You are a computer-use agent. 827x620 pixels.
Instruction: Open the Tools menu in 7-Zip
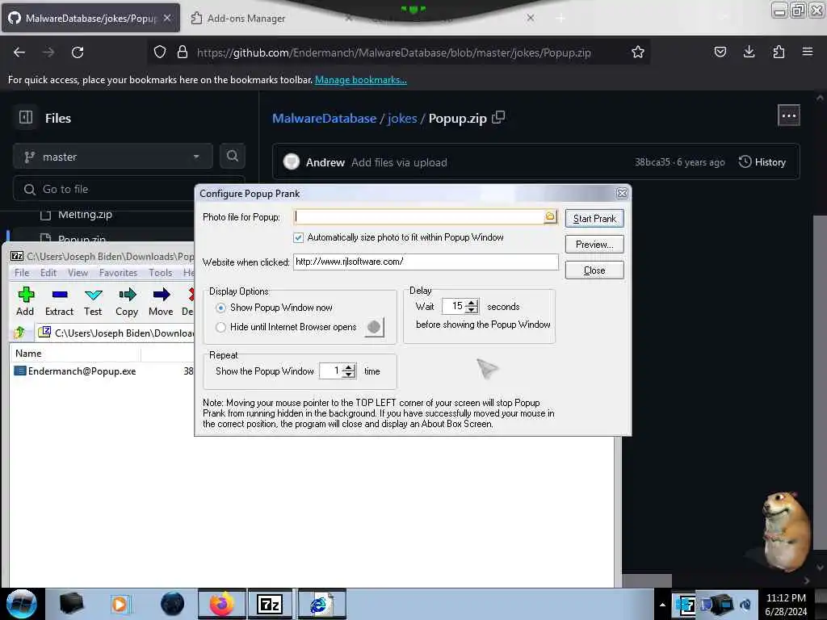(161, 273)
